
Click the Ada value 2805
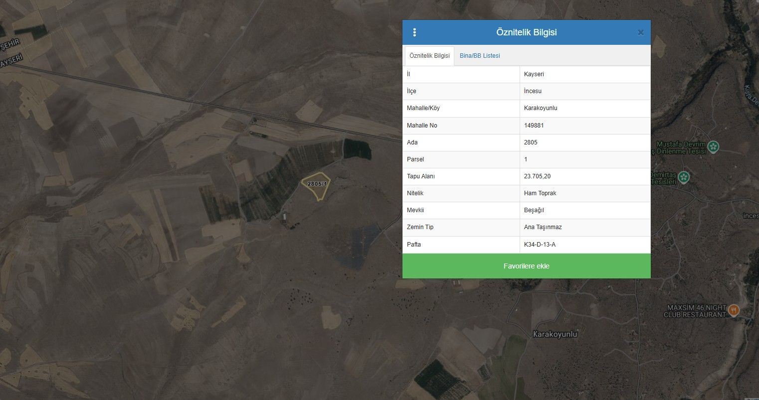(531, 142)
